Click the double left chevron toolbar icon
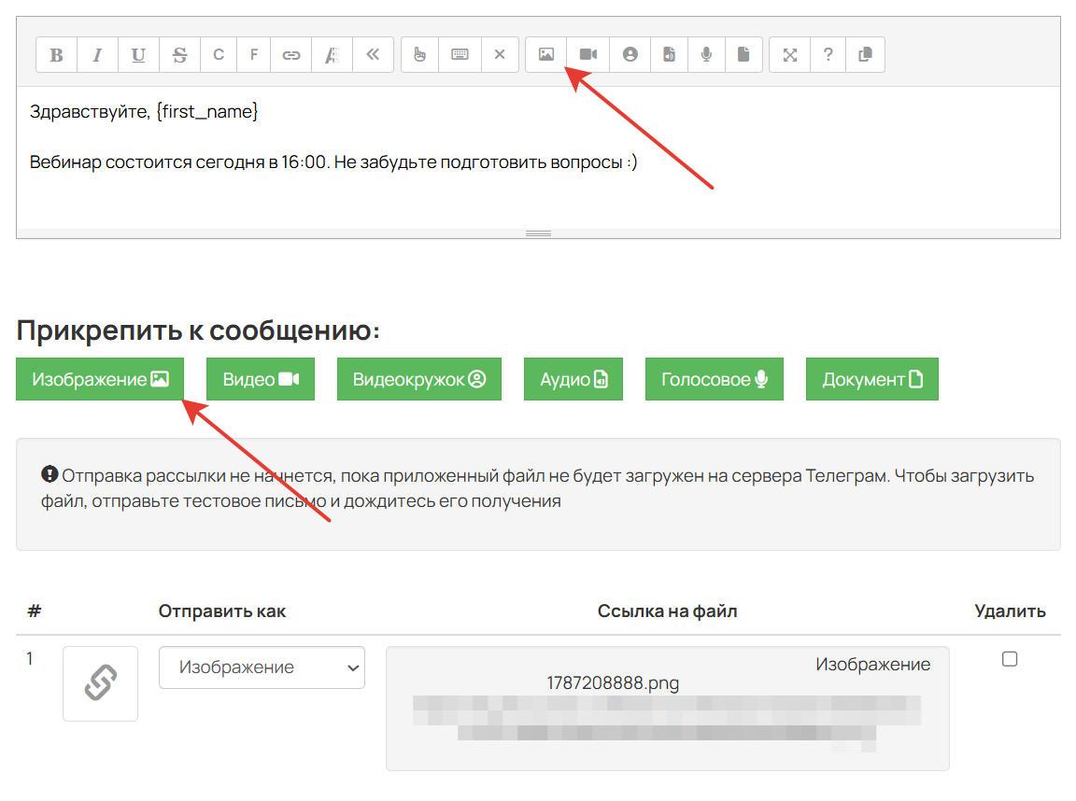Screen dimensions: 1076x801 (x=373, y=55)
